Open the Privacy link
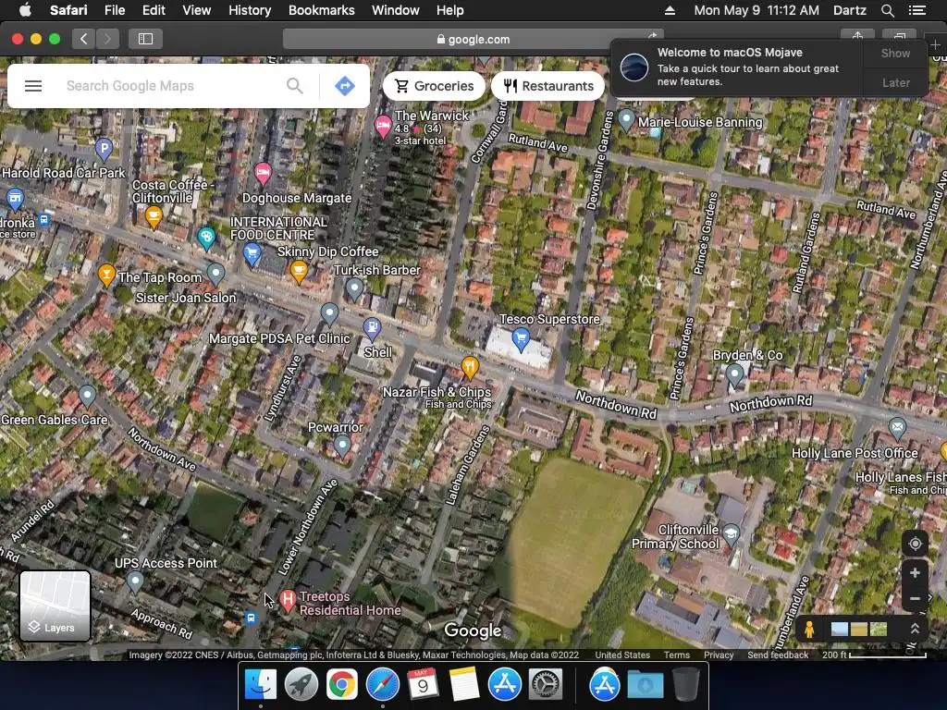This screenshot has width=947, height=710. point(718,655)
